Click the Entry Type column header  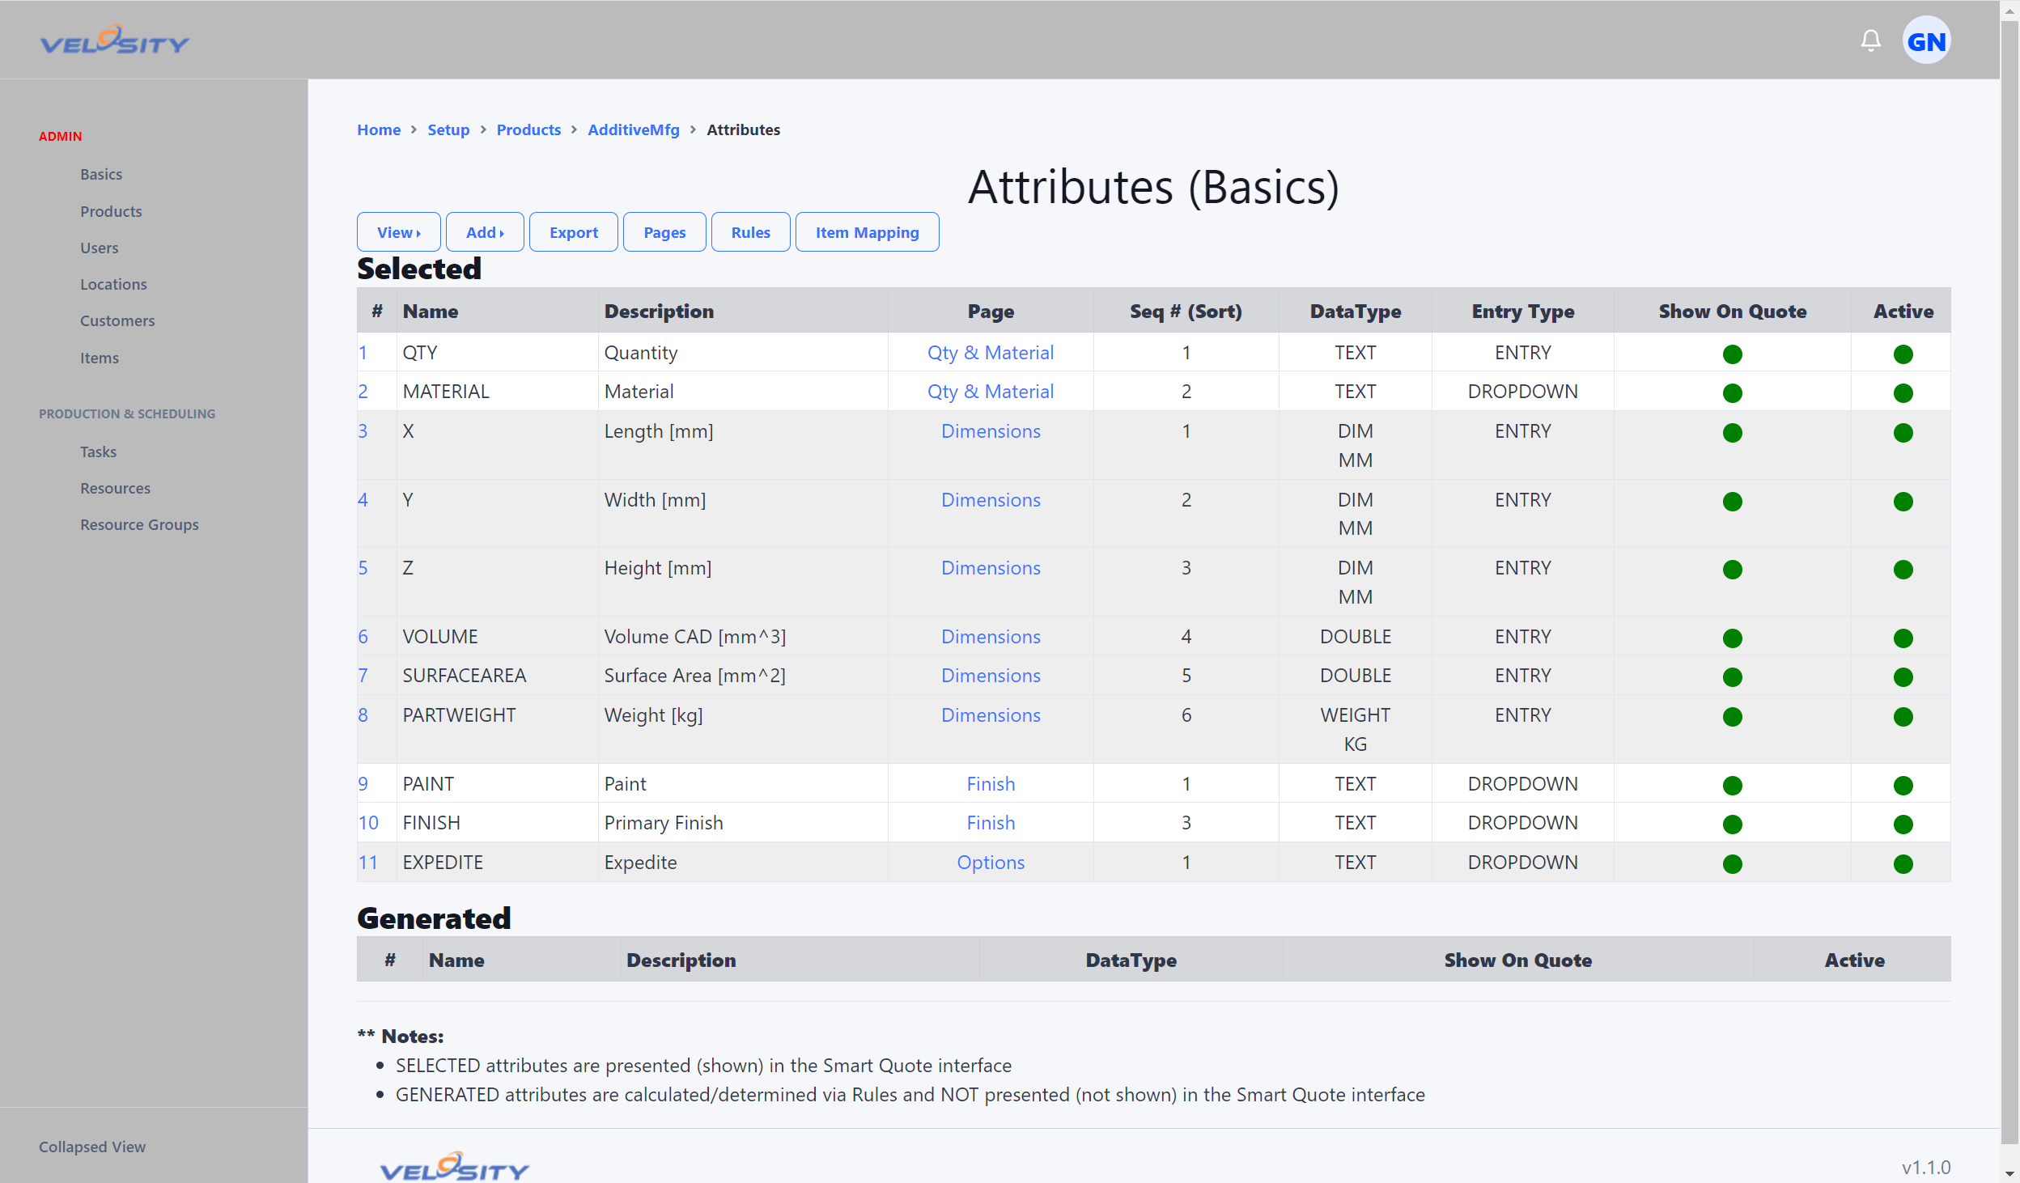pyautogui.click(x=1522, y=312)
